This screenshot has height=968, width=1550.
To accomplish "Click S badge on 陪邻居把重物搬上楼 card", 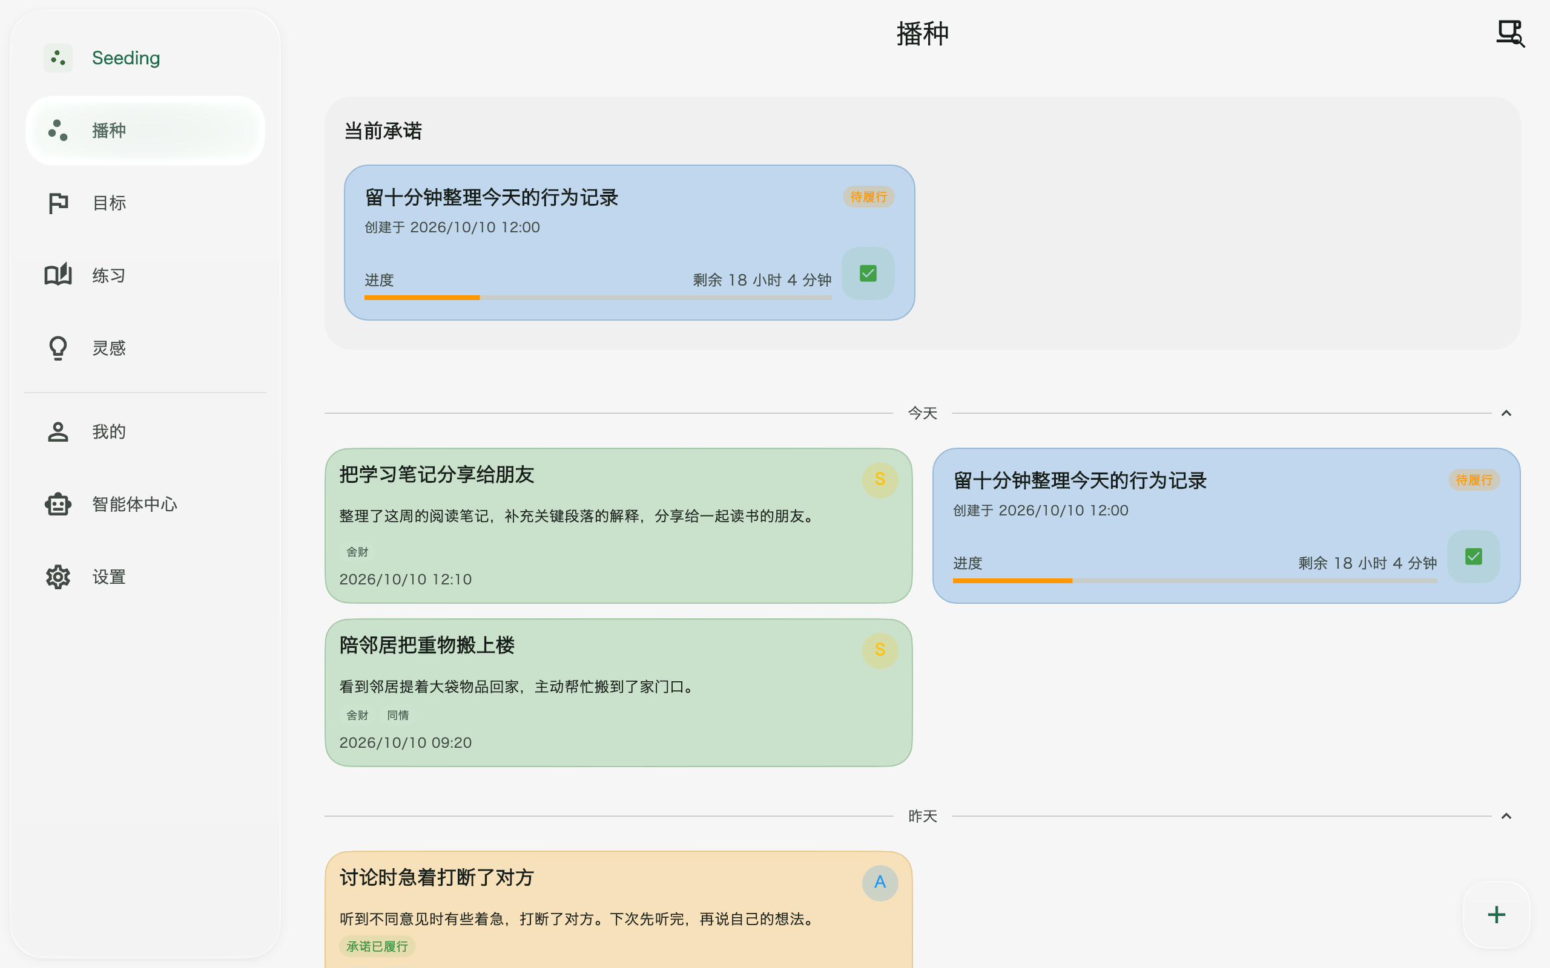I will [x=880, y=650].
